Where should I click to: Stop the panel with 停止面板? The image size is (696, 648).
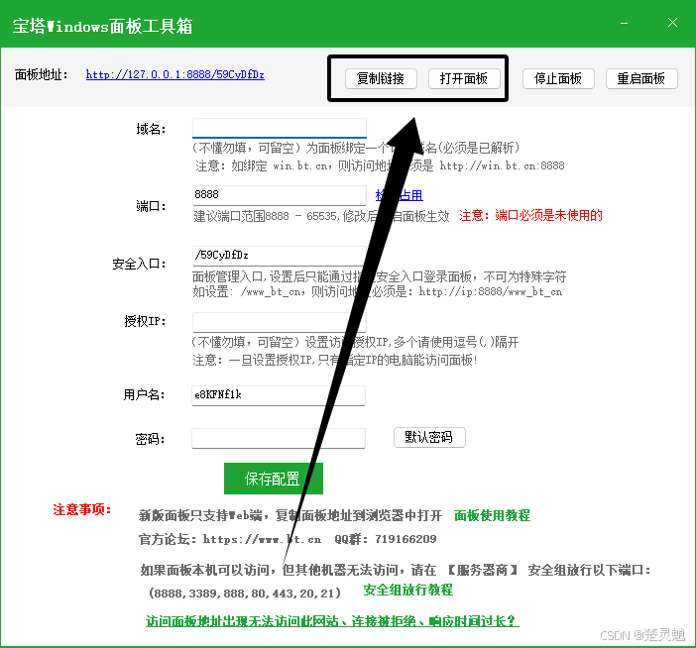[558, 79]
